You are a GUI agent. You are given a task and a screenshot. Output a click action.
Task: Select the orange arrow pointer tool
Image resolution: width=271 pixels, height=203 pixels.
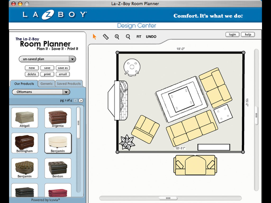pyautogui.click(x=94, y=36)
